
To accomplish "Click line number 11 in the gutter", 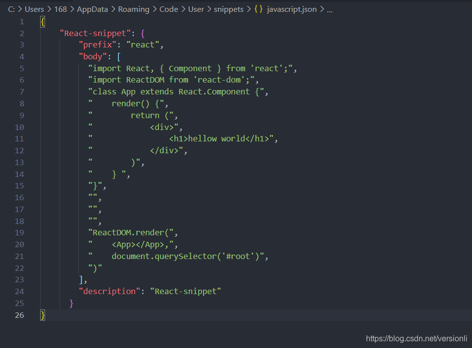I will (19, 139).
